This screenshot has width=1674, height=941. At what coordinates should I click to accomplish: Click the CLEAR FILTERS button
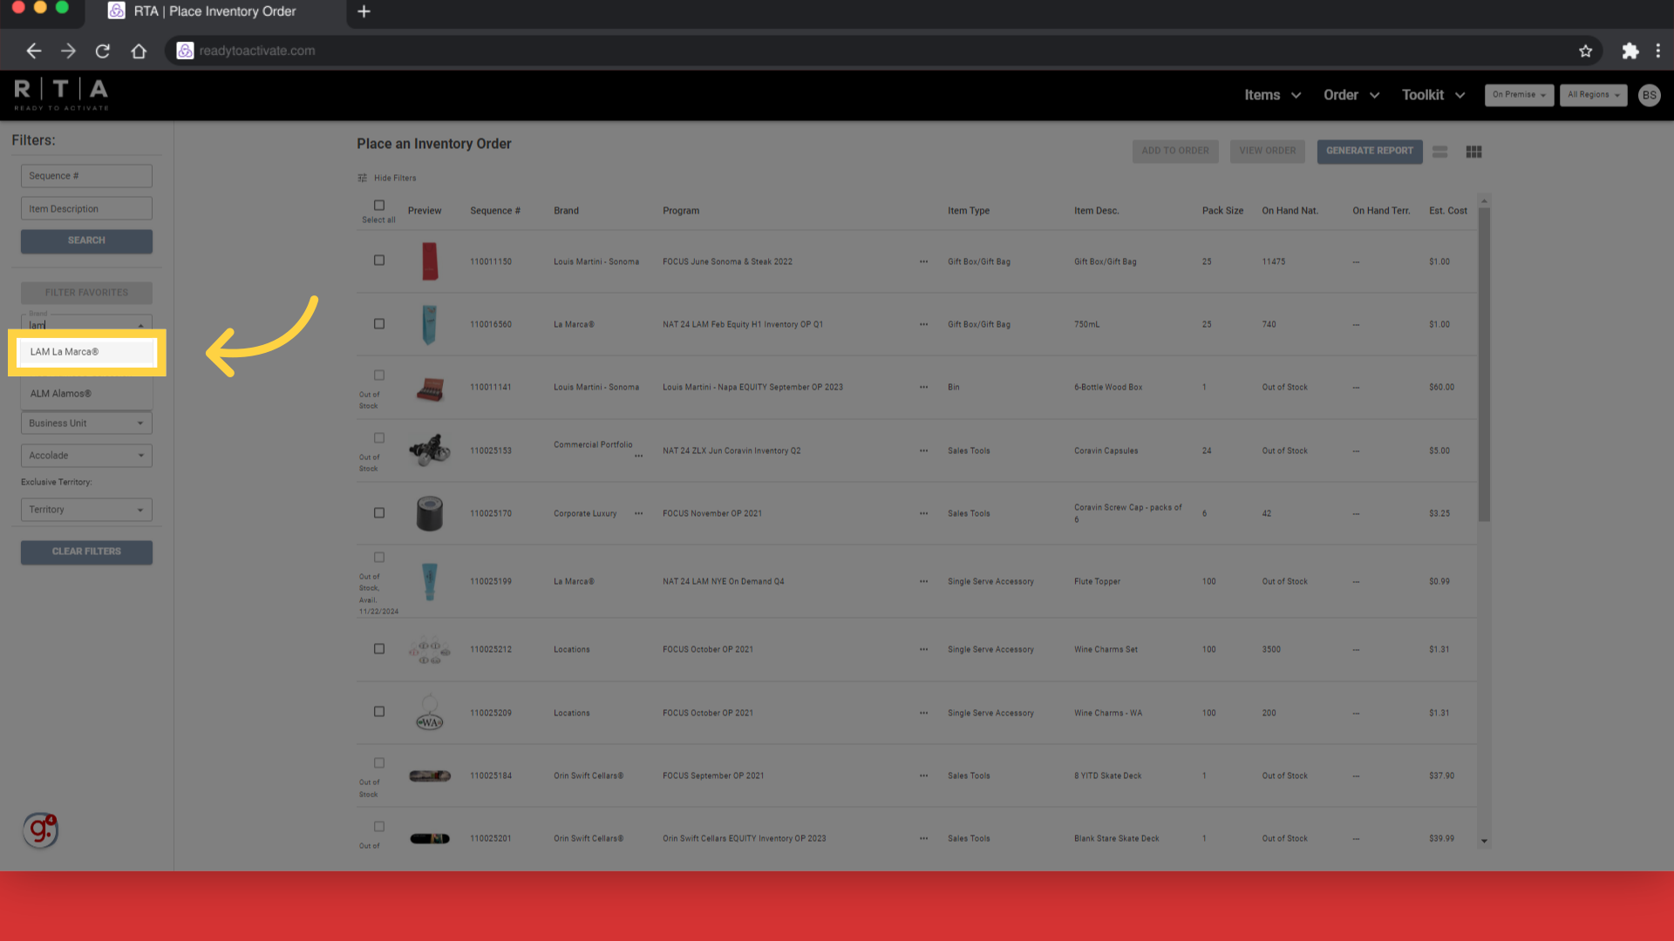pos(86,552)
